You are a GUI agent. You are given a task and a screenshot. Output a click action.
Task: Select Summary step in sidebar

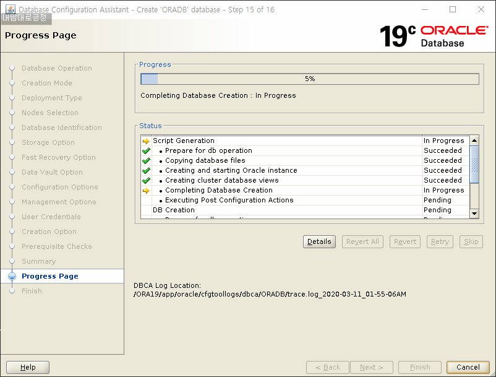click(38, 261)
